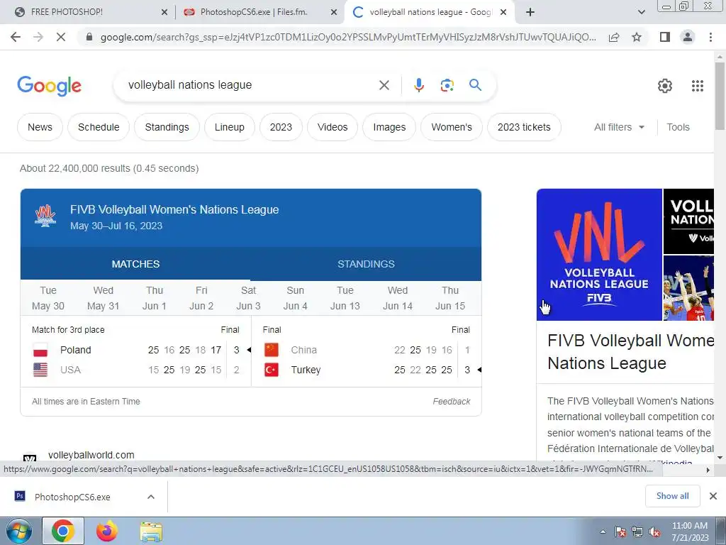Click the large VNL logo image

pos(599,255)
